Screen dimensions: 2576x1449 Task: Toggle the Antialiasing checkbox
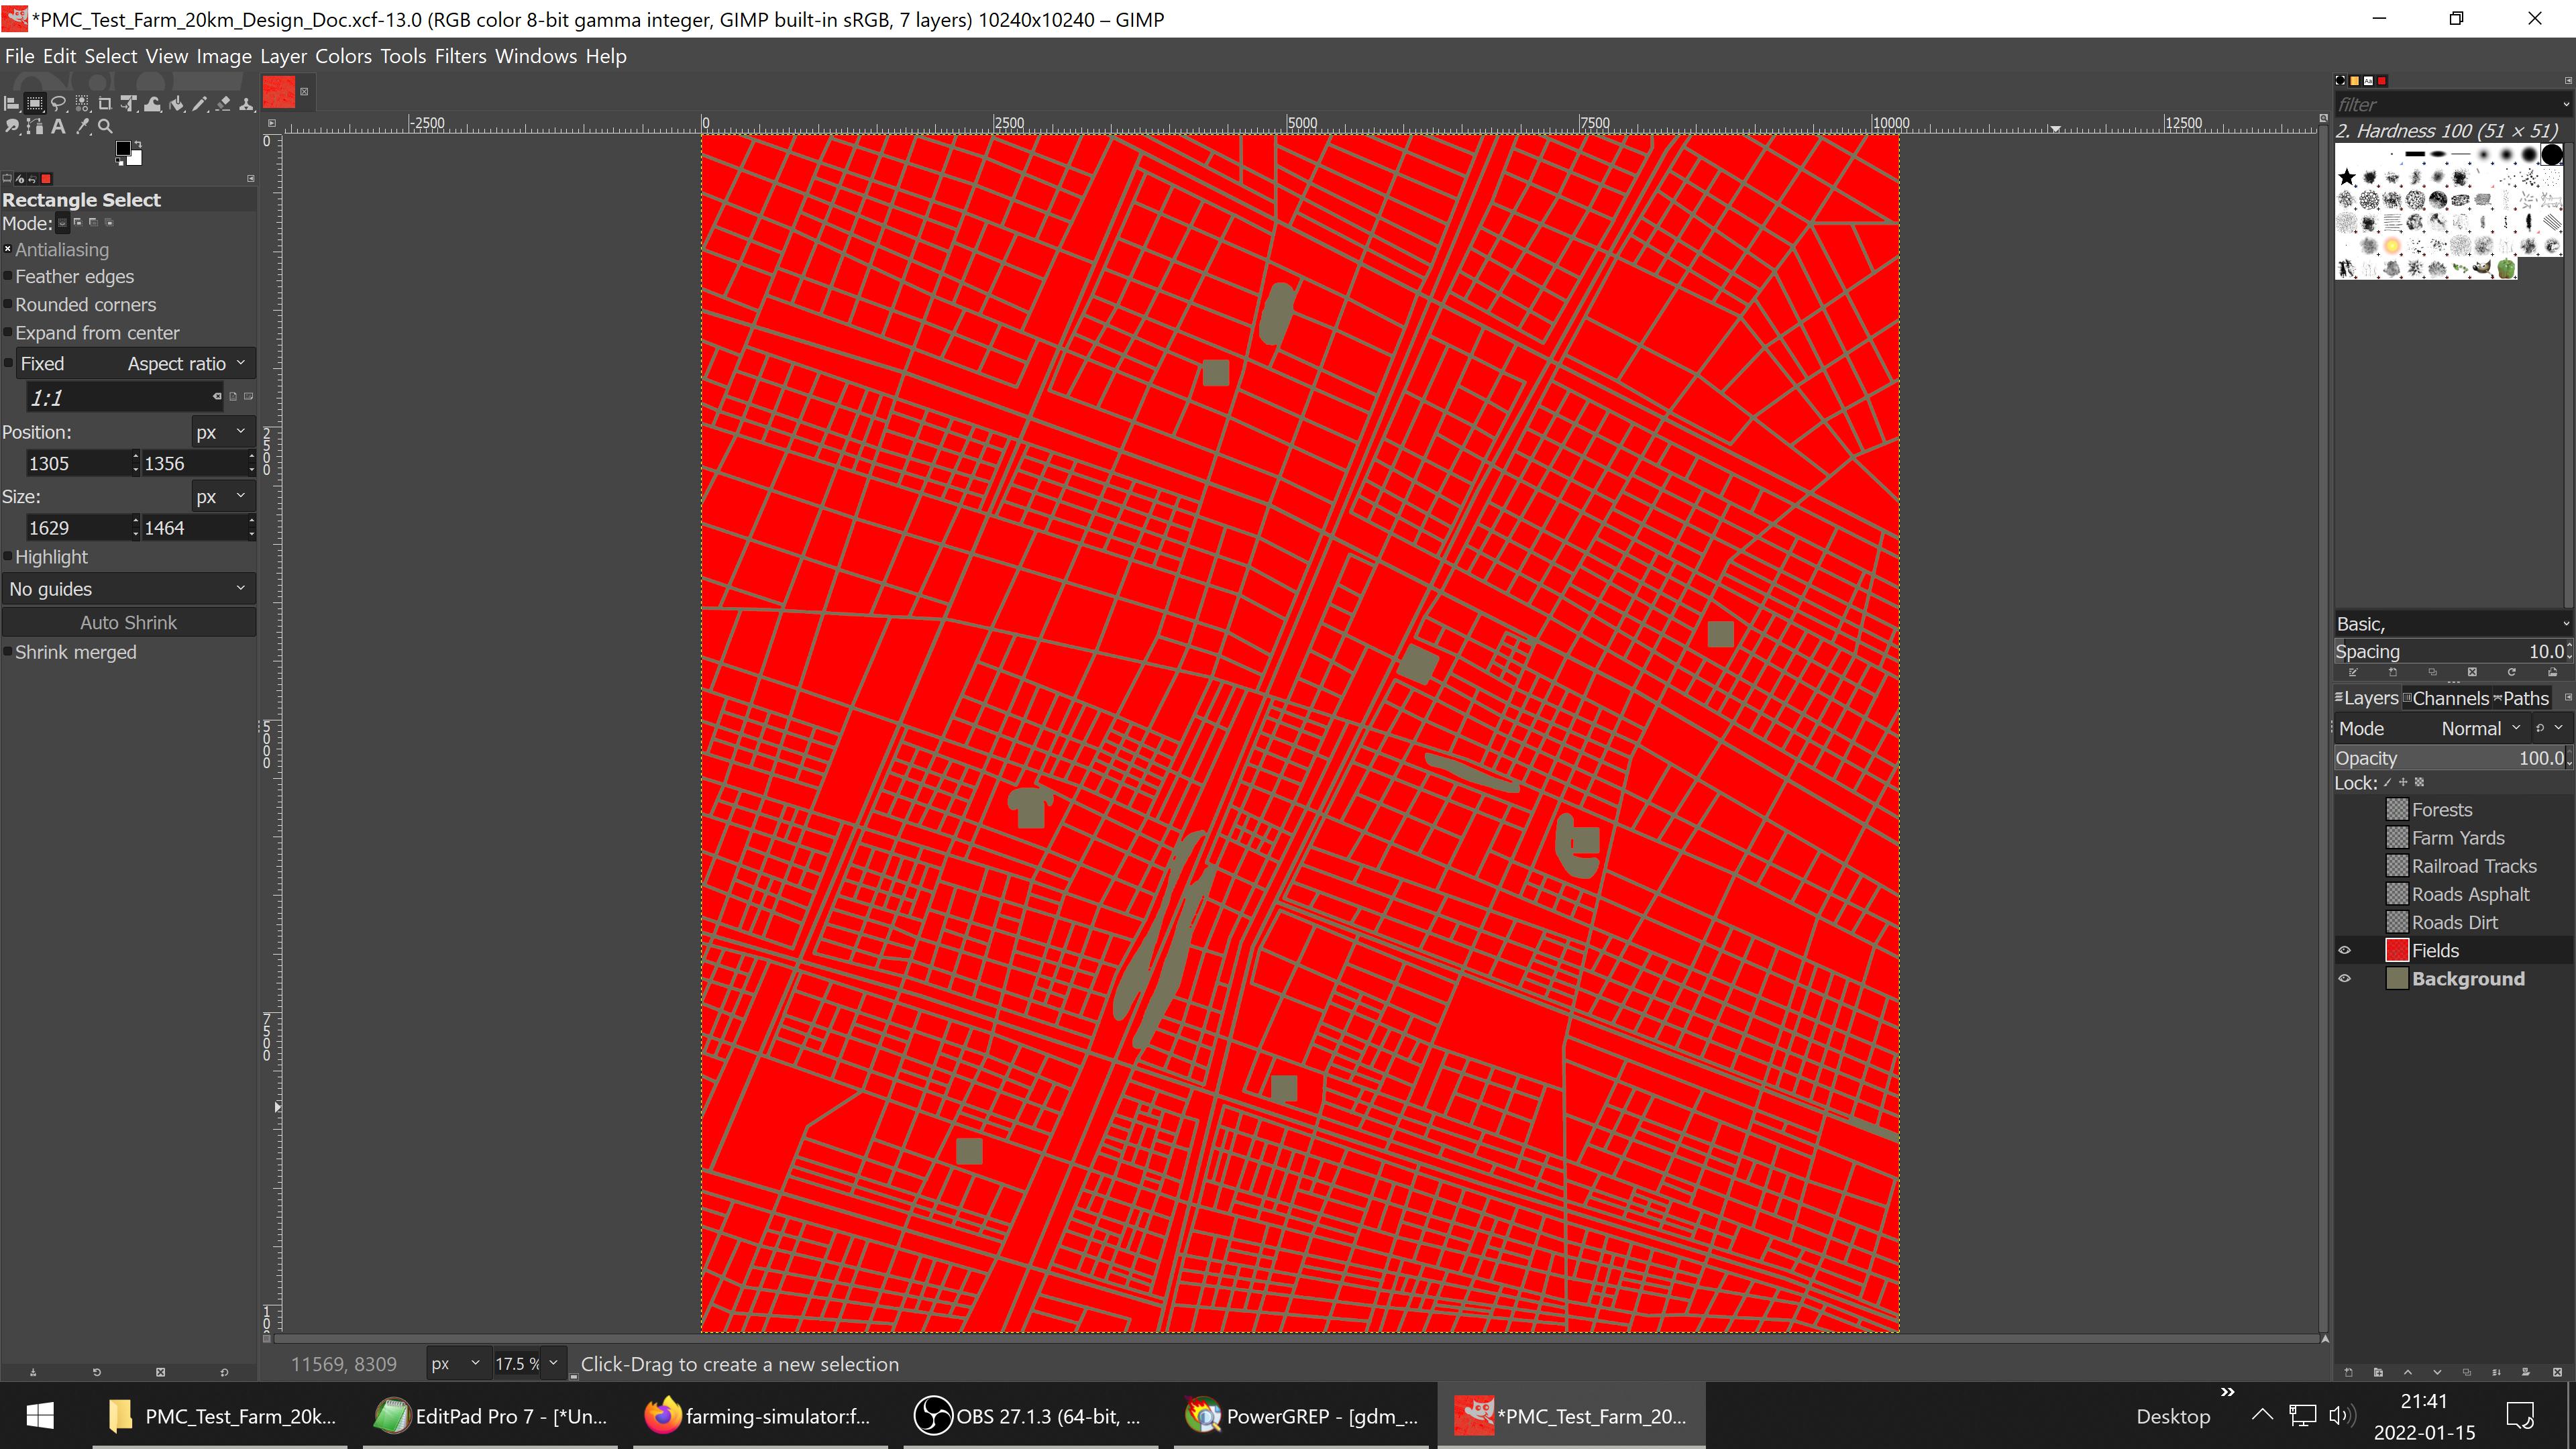[x=7, y=249]
